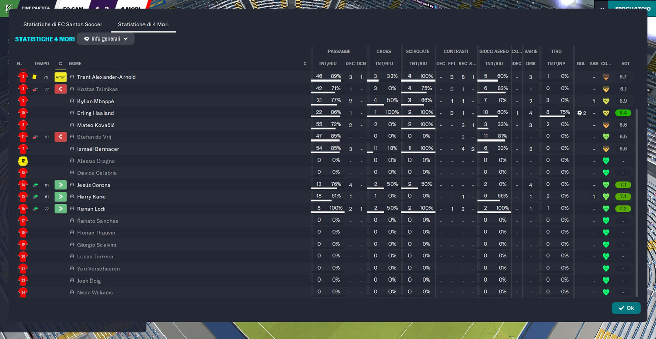Sort players by the NOME column header
This screenshot has width=656, height=339.
coord(75,64)
